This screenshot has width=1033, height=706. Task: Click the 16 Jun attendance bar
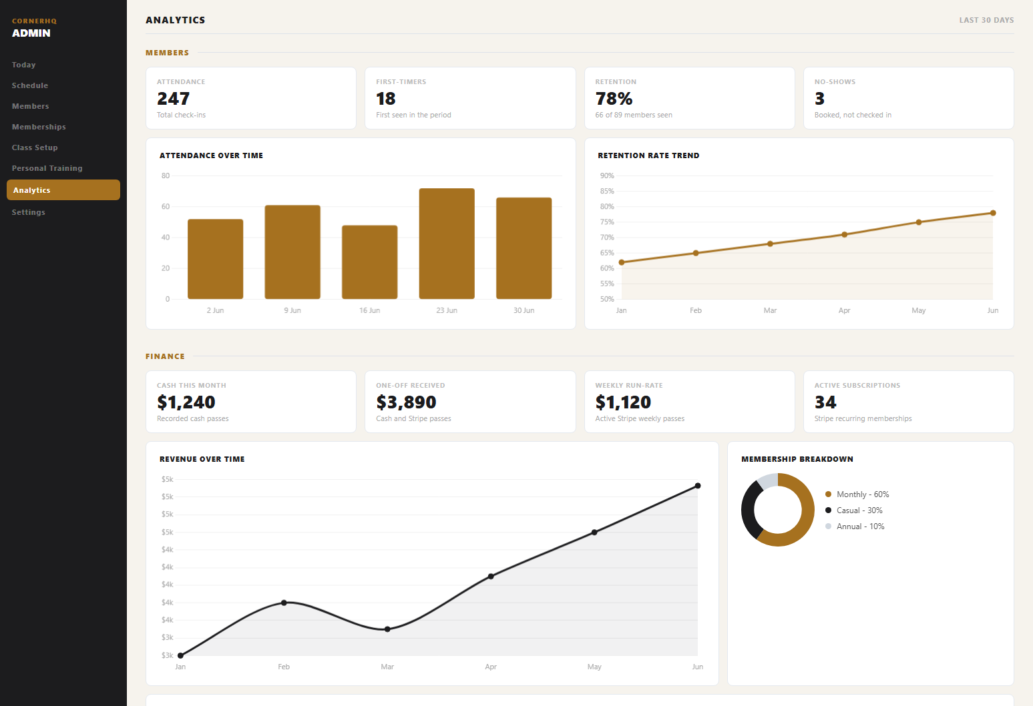click(x=369, y=262)
